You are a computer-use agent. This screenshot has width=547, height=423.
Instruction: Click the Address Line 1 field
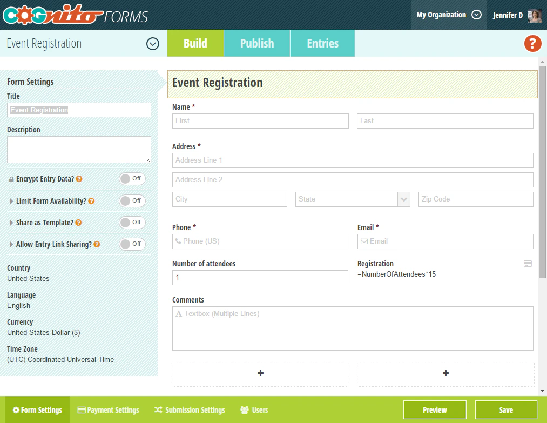353,160
